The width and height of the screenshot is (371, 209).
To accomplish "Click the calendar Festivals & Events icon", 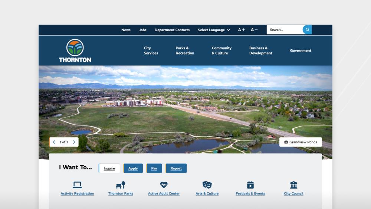I will (x=250, y=185).
